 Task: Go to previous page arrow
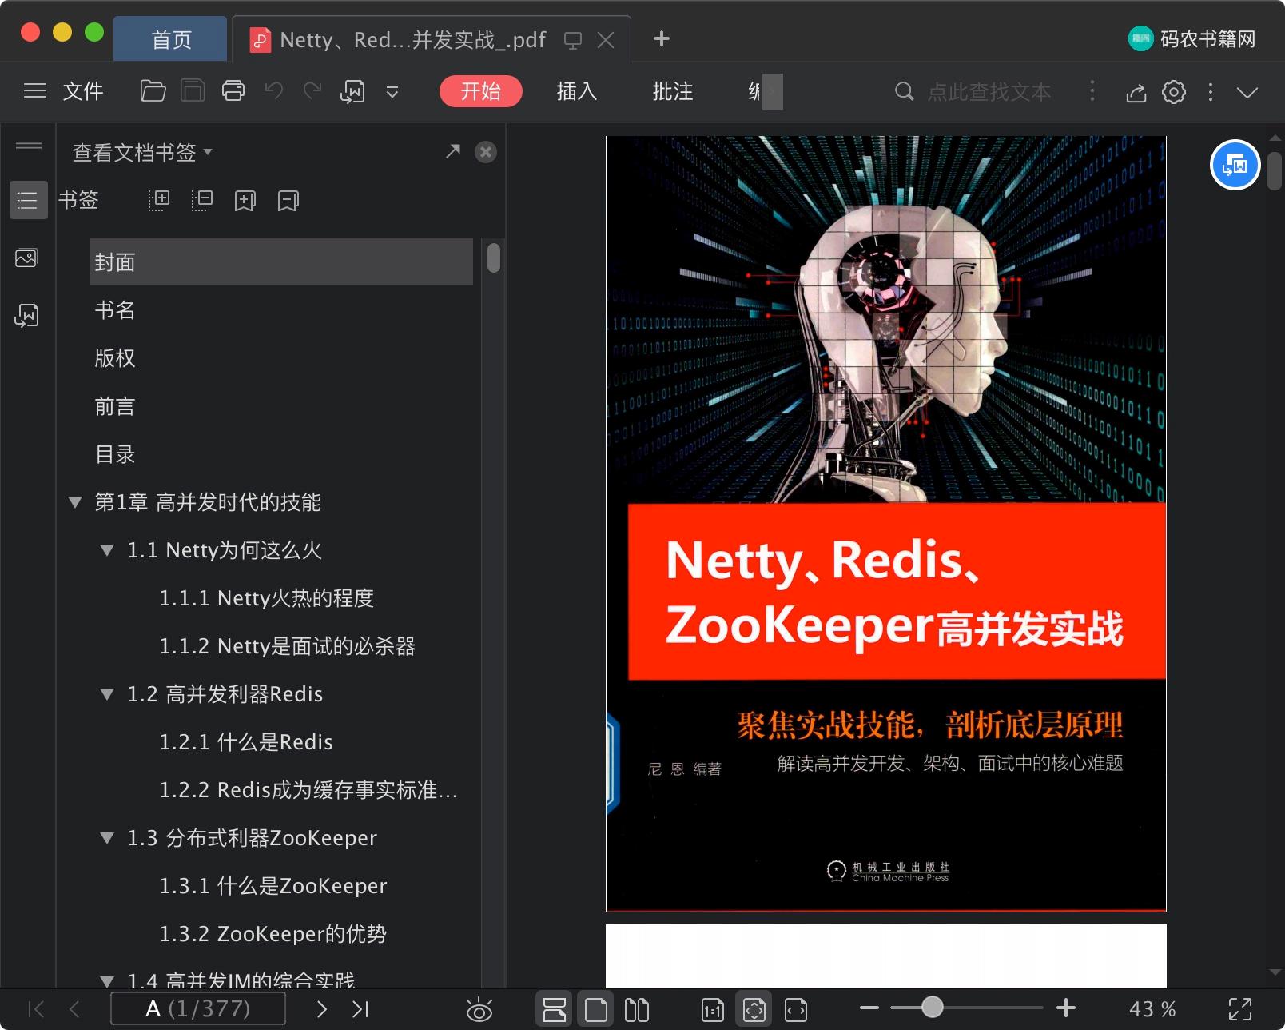(x=74, y=1009)
